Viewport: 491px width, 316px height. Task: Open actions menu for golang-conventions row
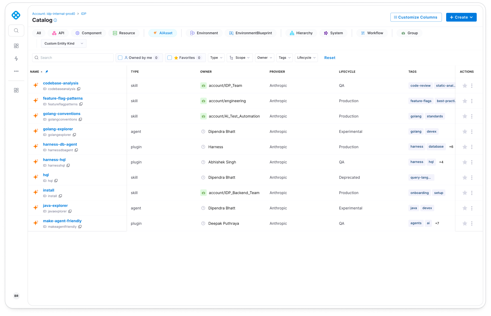coord(472,116)
